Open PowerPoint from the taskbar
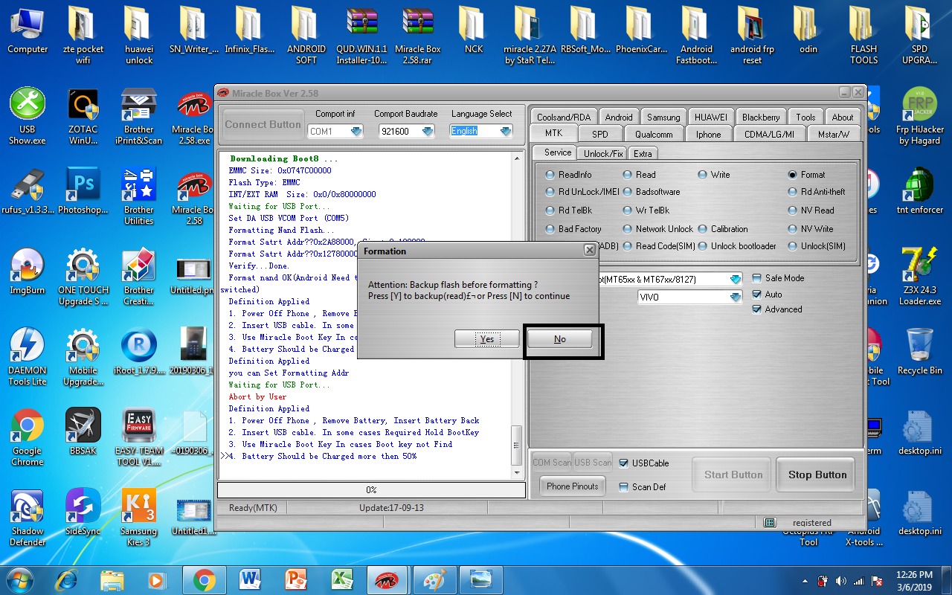Image resolution: width=952 pixels, height=595 pixels. click(x=296, y=579)
